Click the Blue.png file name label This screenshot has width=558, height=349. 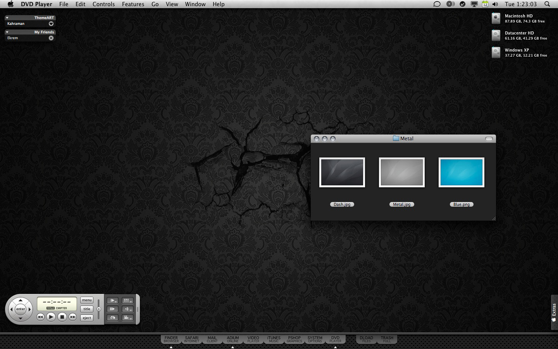click(462, 204)
